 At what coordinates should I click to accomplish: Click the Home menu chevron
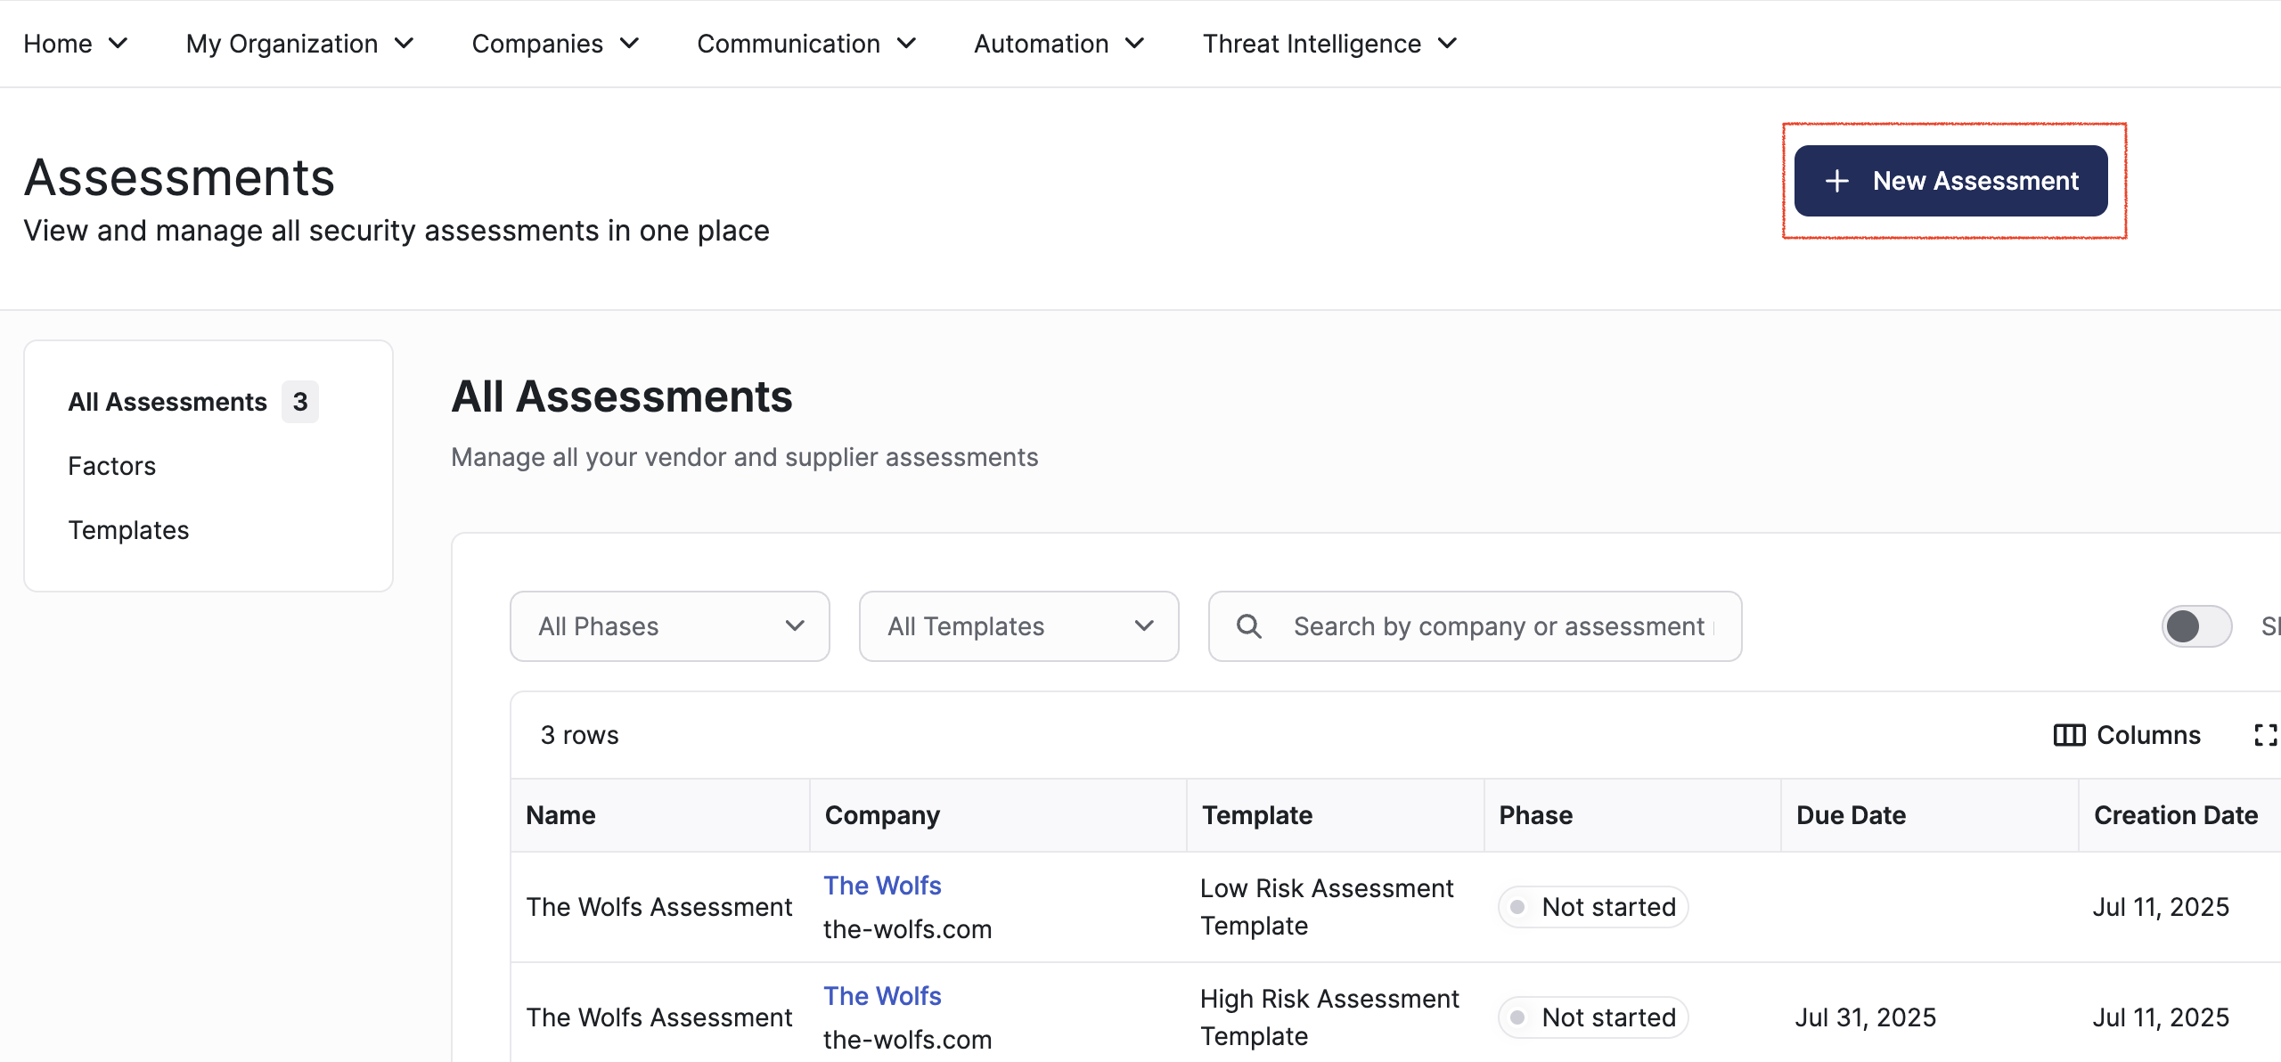click(x=118, y=44)
